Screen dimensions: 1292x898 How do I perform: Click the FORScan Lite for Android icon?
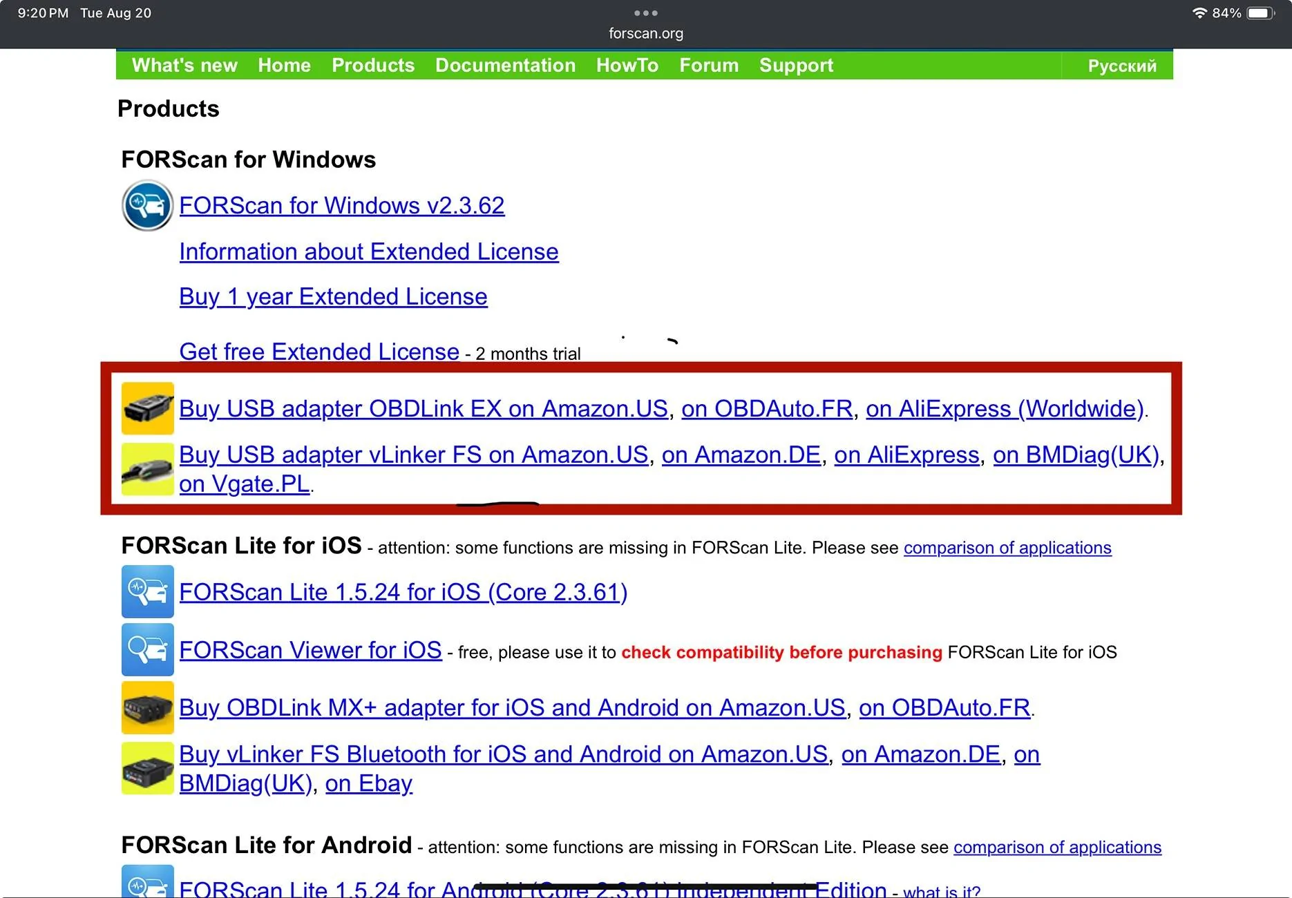point(147,881)
